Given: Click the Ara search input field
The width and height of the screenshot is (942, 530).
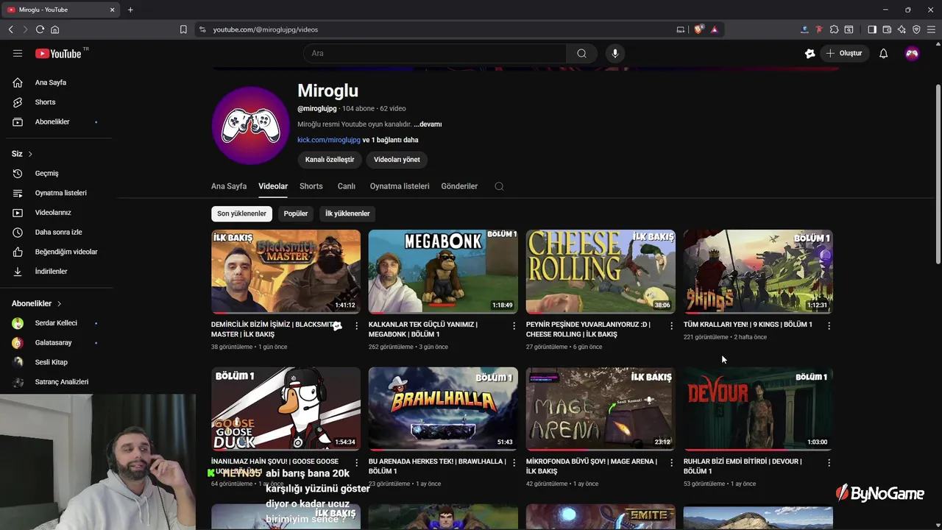Looking at the screenshot, I should point(435,53).
